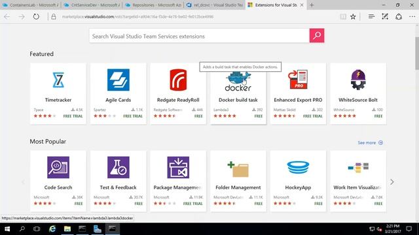Click the Test & Feedback title text

pos(118,187)
